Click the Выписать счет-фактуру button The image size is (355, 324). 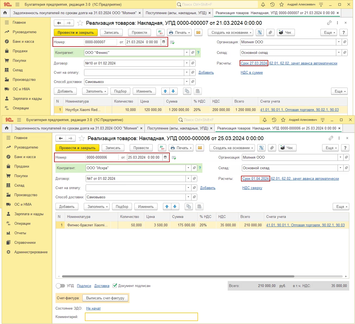tap(105, 298)
